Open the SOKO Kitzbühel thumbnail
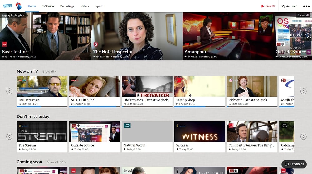Screen dimensions: 312x174 95,86
